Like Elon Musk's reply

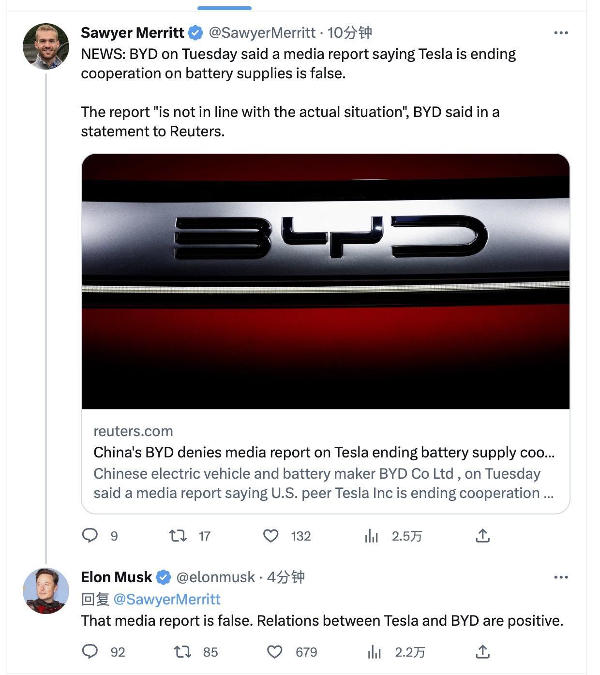275,652
